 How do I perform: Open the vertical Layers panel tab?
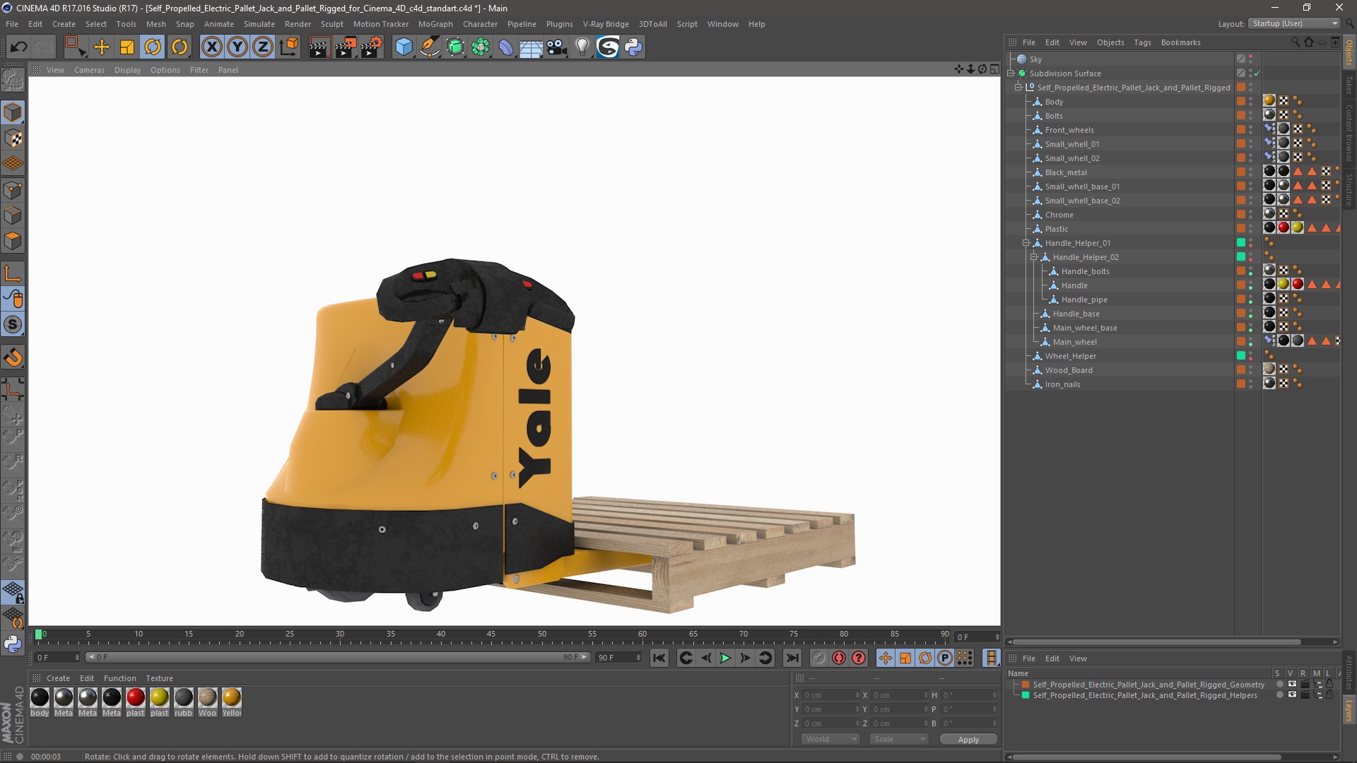[x=1349, y=711]
